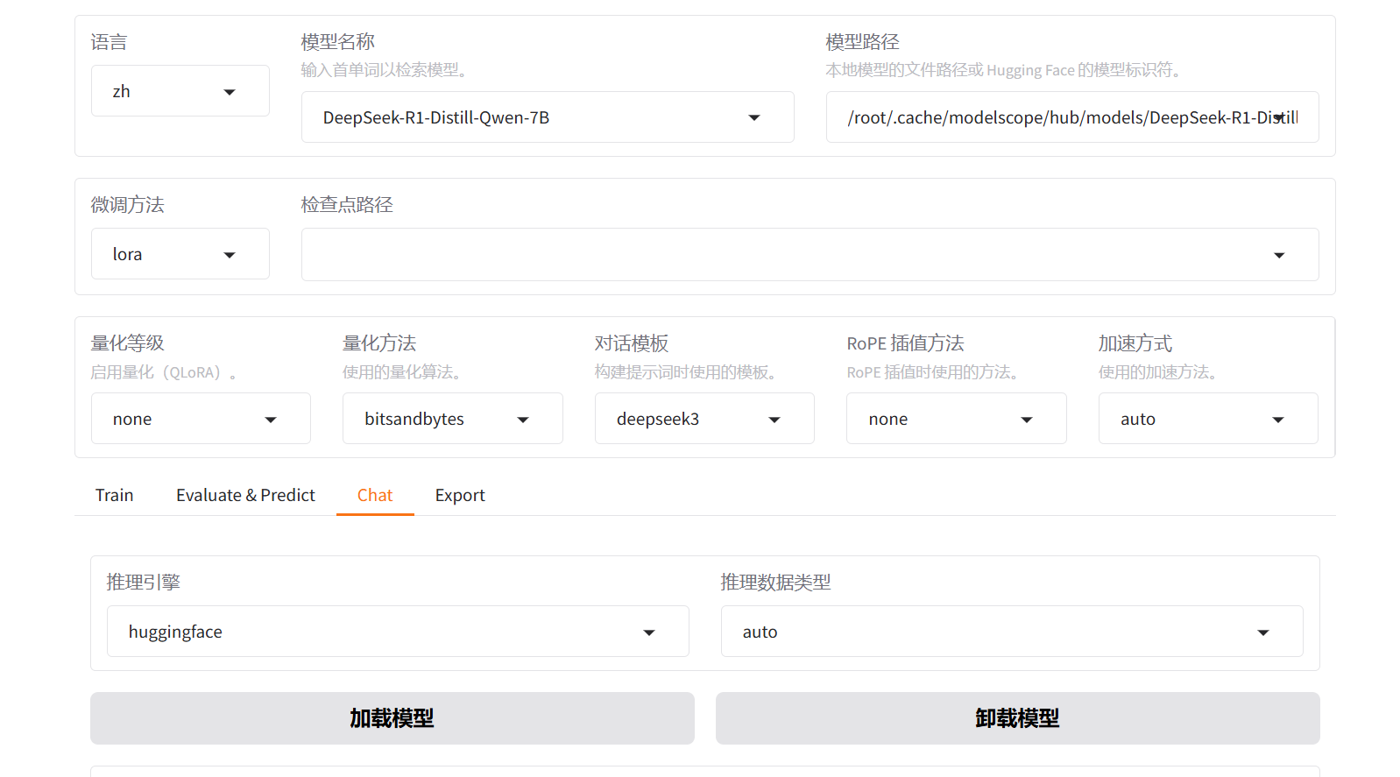This screenshot has width=1400, height=777.
Task: Select the Chat tab
Action: click(x=375, y=495)
